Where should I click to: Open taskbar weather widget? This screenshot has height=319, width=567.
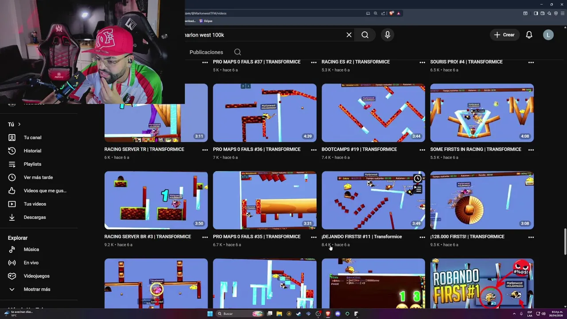click(18, 313)
